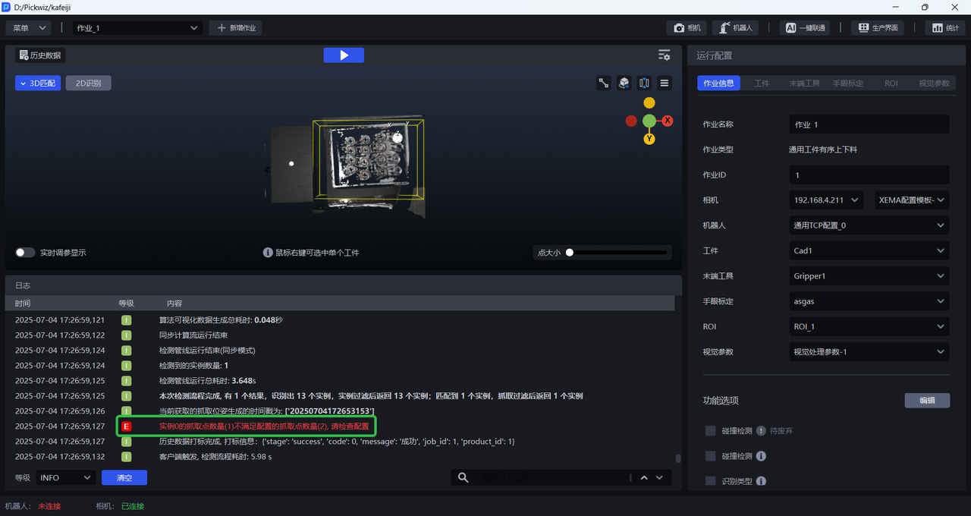The height and width of the screenshot is (516, 971).
Task: Open the list settings icon above the 3D view
Action: click(664, 55)
